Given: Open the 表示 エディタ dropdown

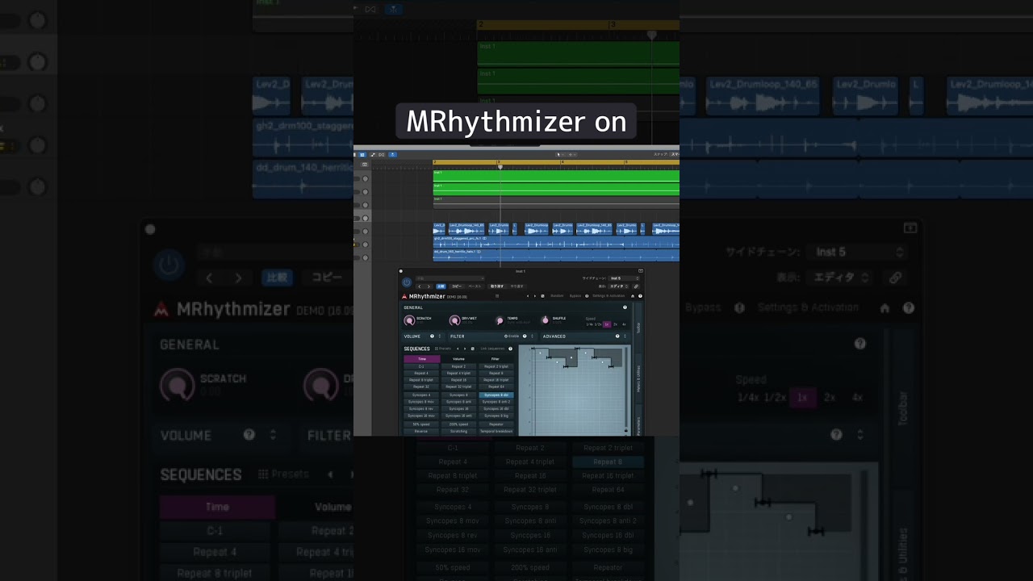Looking at the screenshot, I should coord(619,286).
